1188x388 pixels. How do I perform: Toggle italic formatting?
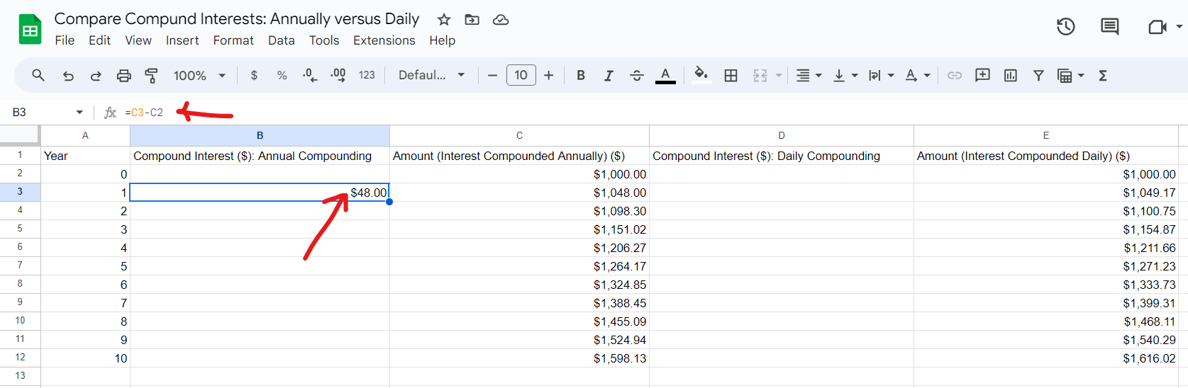coord(609,75)
